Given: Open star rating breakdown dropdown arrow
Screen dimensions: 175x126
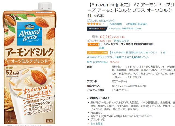Looking at the screenshot, I should tap(104, 24).
